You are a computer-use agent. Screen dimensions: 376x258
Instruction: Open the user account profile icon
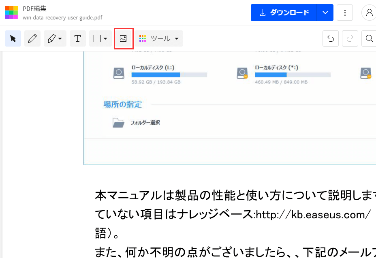369,13
